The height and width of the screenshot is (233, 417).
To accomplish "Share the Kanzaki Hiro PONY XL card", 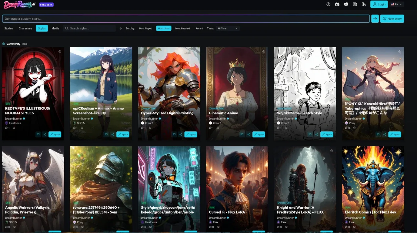I will [x=385, y=134].
